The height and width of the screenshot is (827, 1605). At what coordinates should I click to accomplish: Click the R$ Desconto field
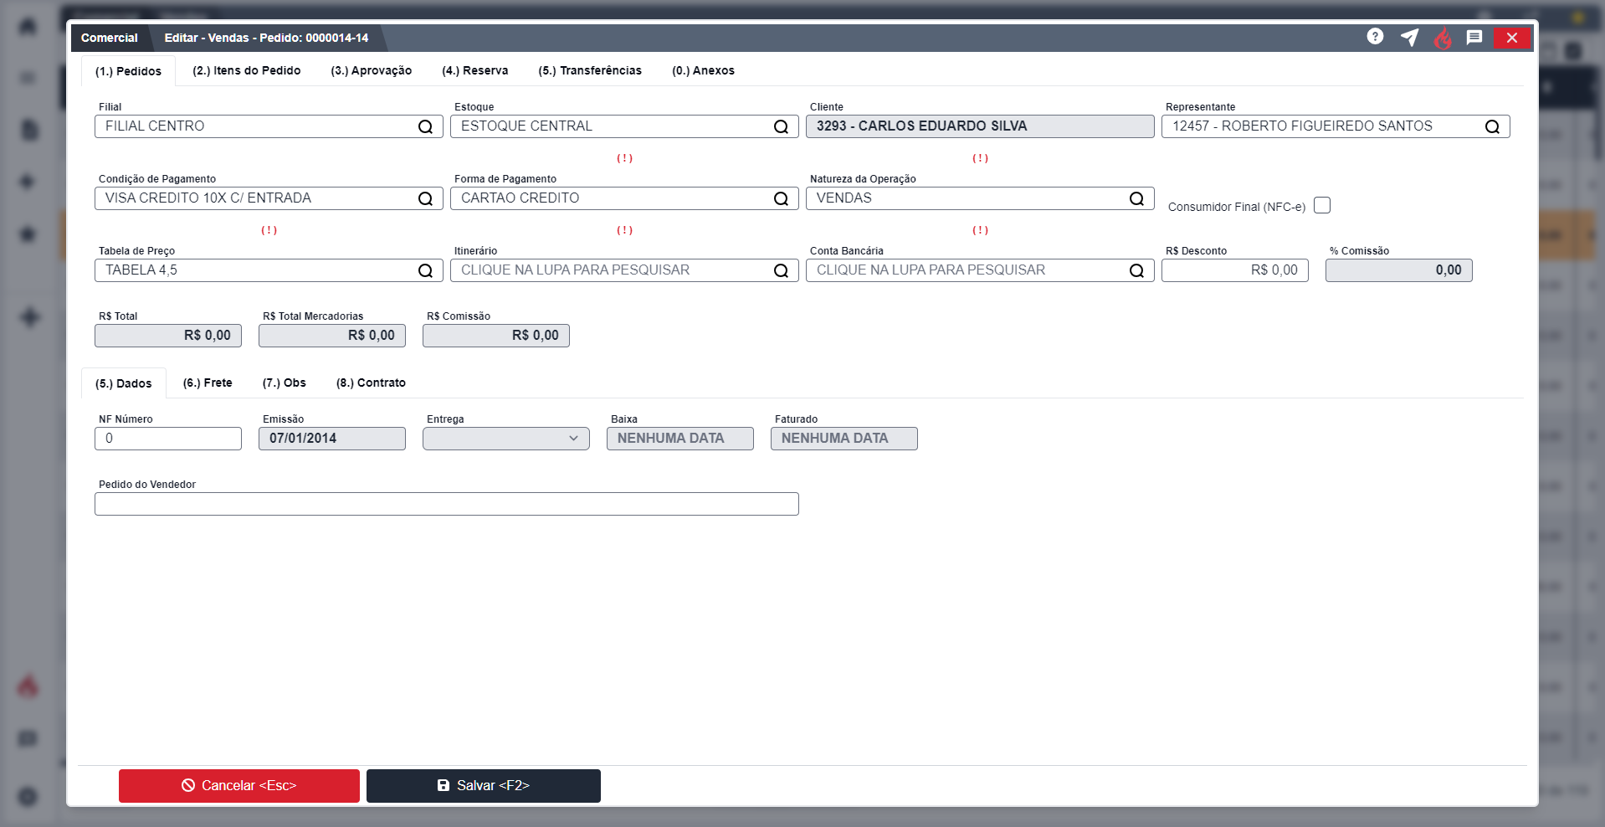pos(1235,270)
